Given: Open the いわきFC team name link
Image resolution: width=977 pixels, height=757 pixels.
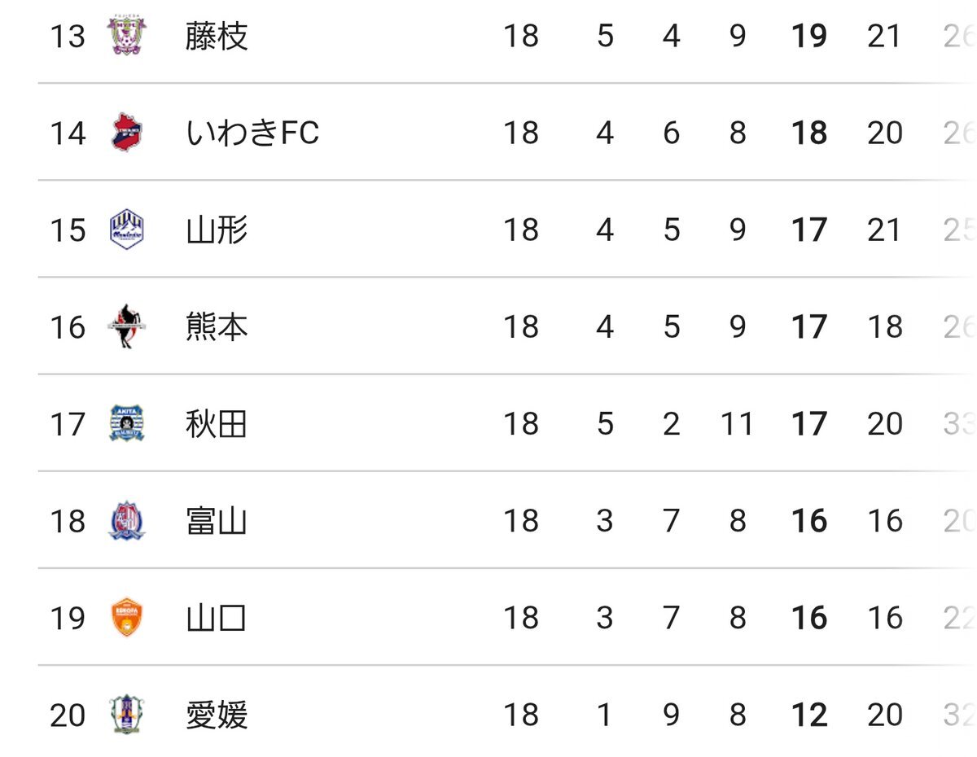Looking at the screenshot, I should 252,133.
